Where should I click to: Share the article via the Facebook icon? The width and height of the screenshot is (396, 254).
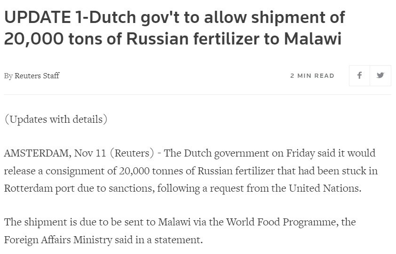[x=359, y=75]
